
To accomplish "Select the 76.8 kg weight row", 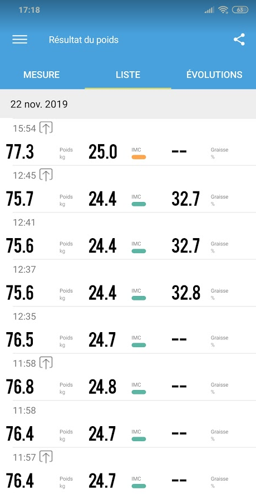I will (128, 377).
